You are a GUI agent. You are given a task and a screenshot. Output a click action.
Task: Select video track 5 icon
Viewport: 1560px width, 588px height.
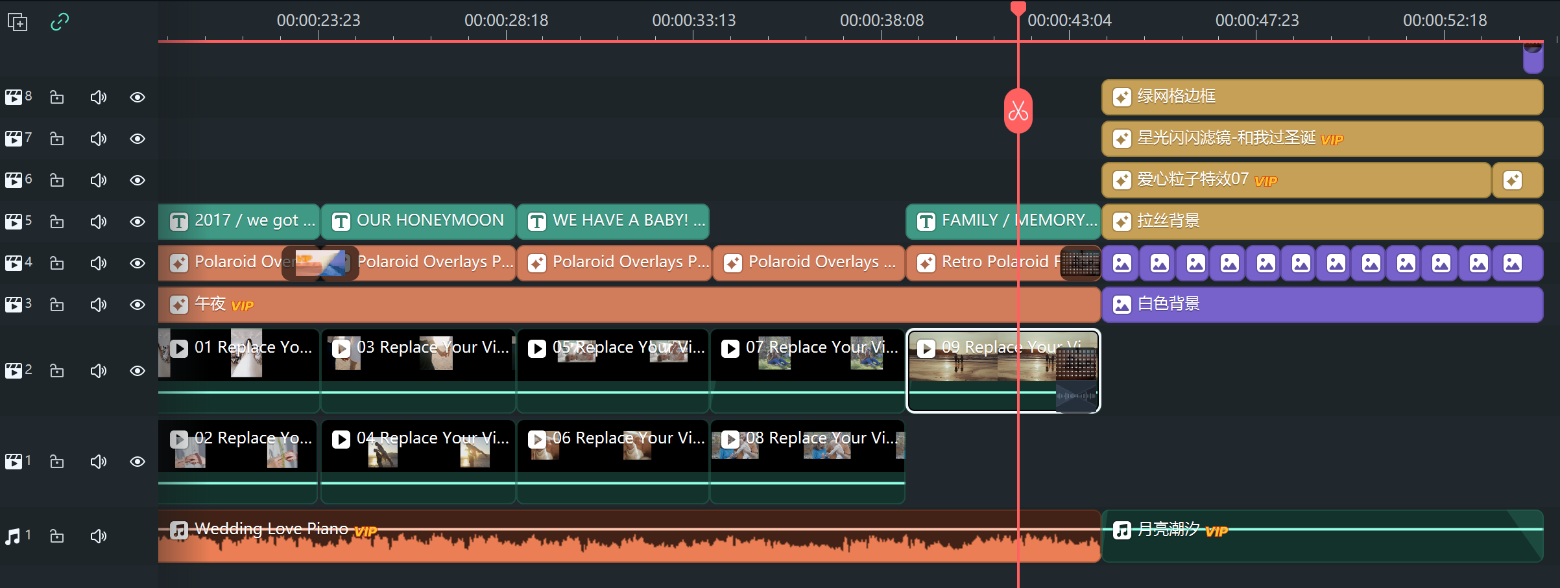(14, 222)
